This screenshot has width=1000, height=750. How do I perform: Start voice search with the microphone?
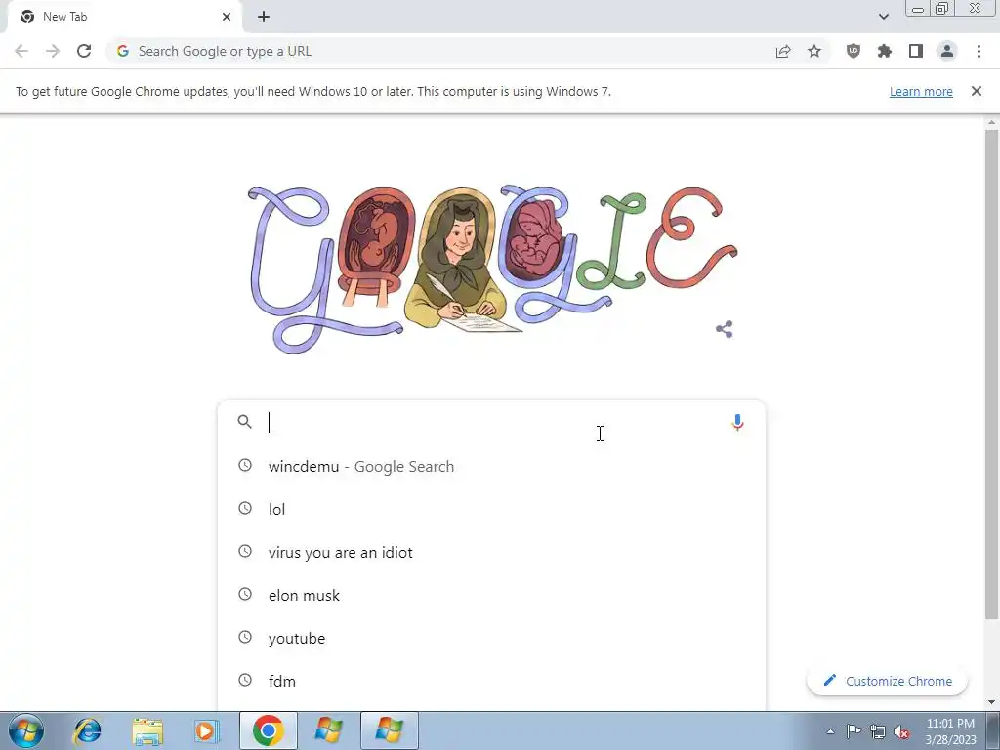[737, 422]
